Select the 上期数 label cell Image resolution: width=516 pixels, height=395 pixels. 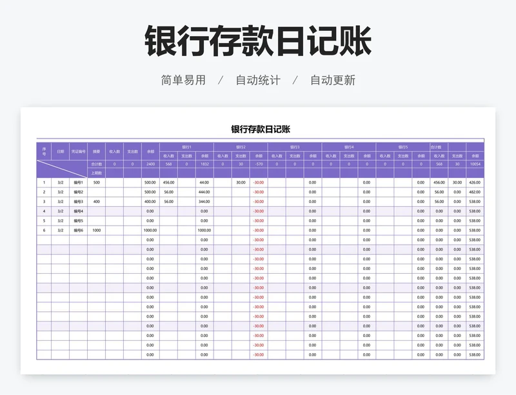(96, 173)
